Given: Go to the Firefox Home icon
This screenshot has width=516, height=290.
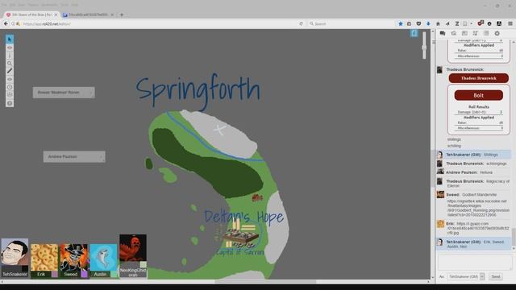Looking at the screenshot, I should [x=438, y=23].
